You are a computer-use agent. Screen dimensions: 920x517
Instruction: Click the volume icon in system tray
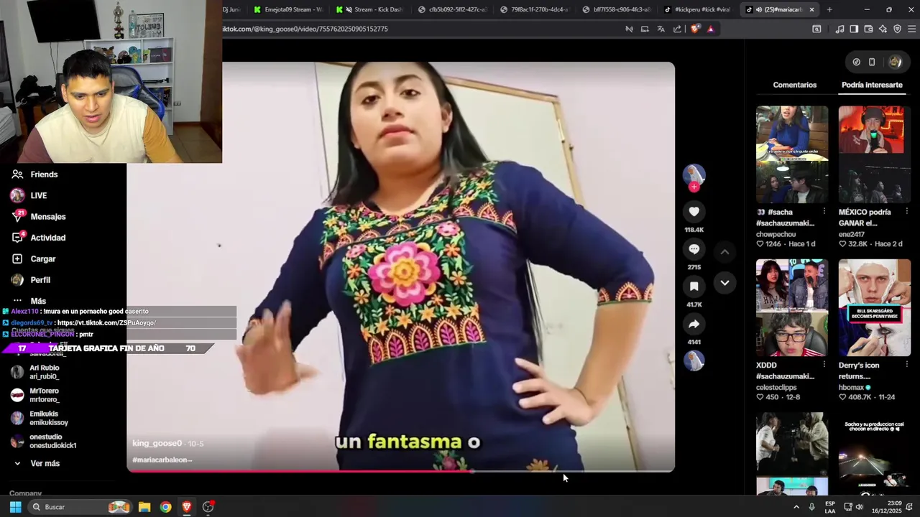[859, 507]
